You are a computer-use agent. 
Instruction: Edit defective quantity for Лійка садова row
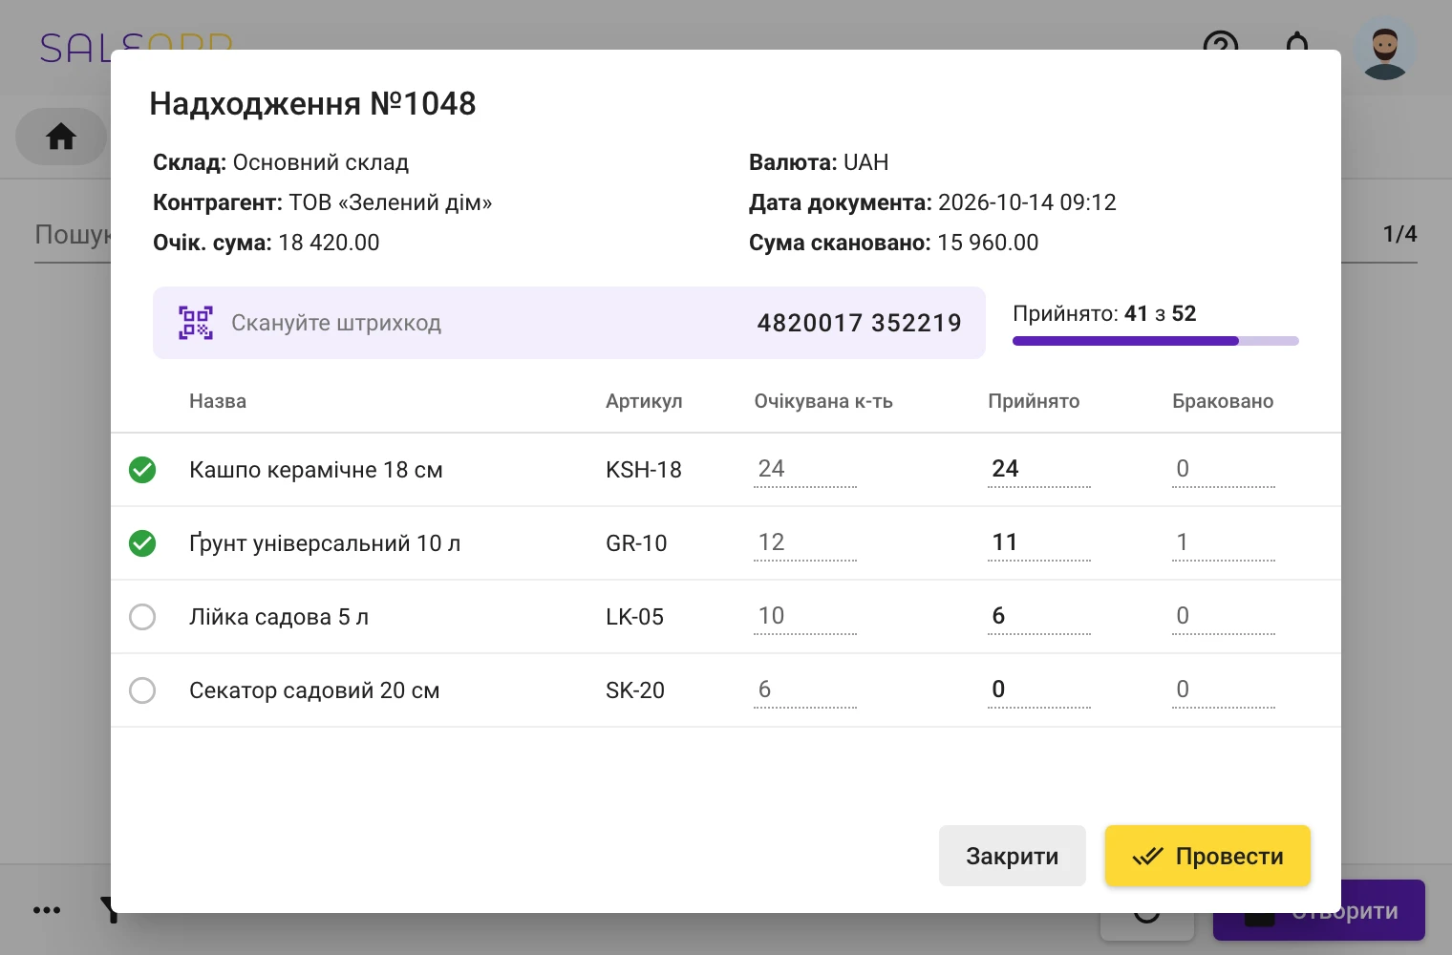[x=1224, y=616]
